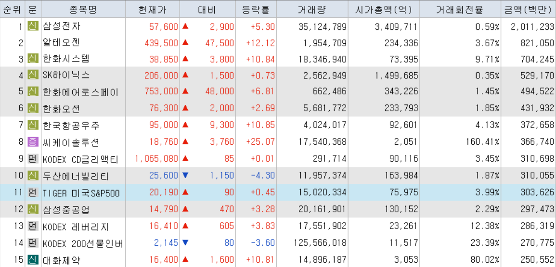Image resolution: width=556 pixels, height=267 pixels.
Task: Select the TIGER 미국S&P500 name
Action: (x=81, y=193)
